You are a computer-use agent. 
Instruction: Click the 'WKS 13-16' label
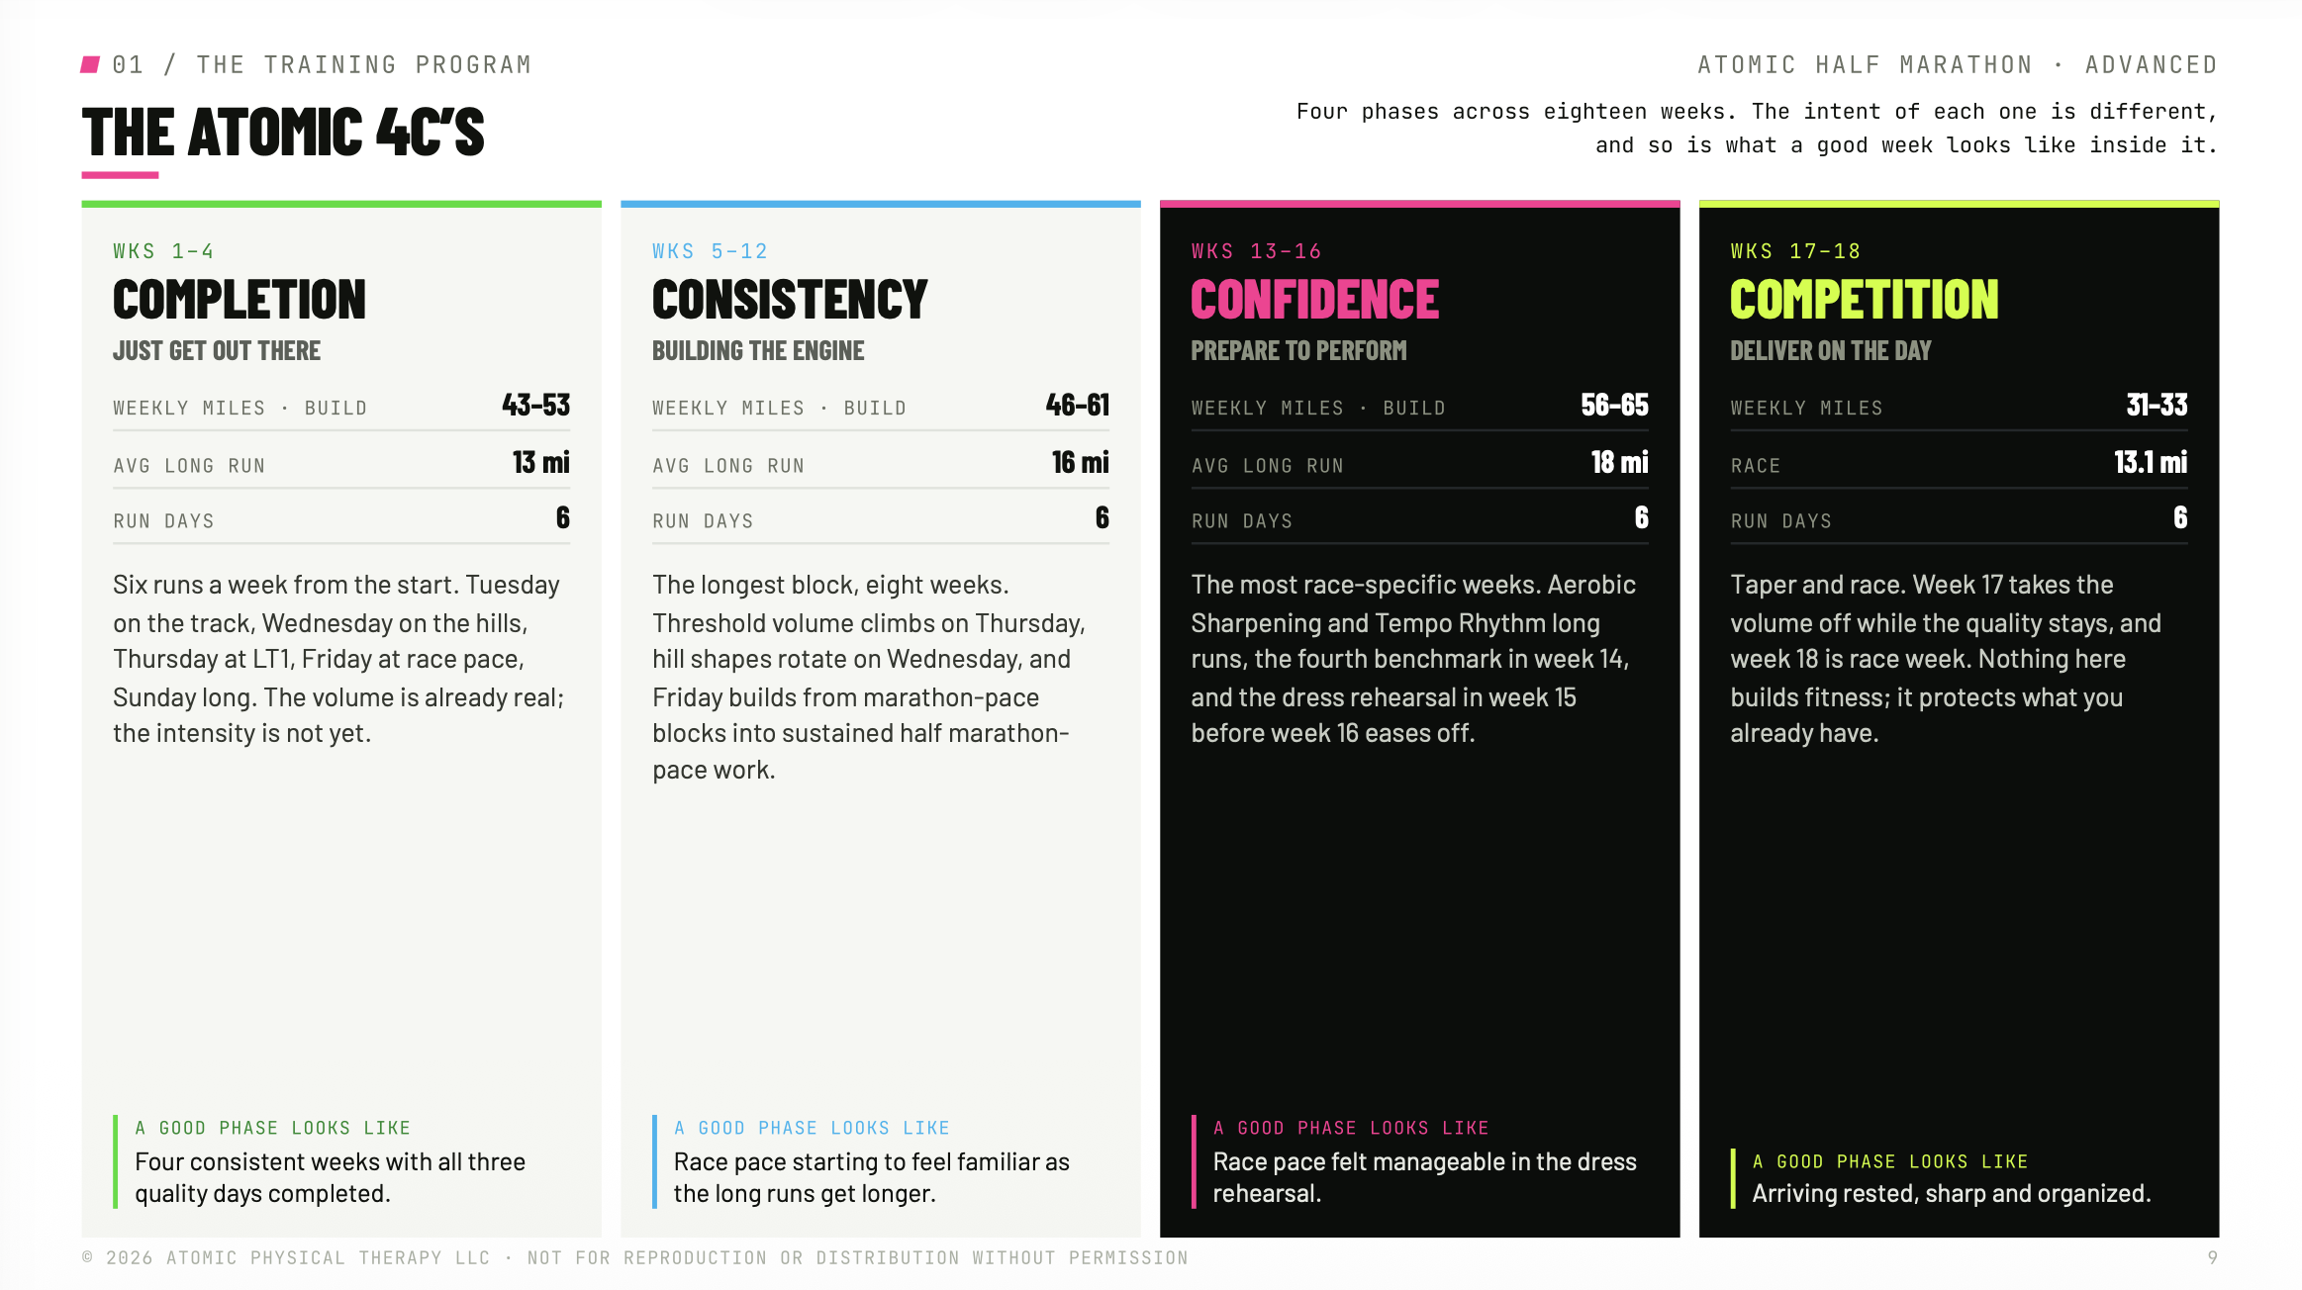1256,251
